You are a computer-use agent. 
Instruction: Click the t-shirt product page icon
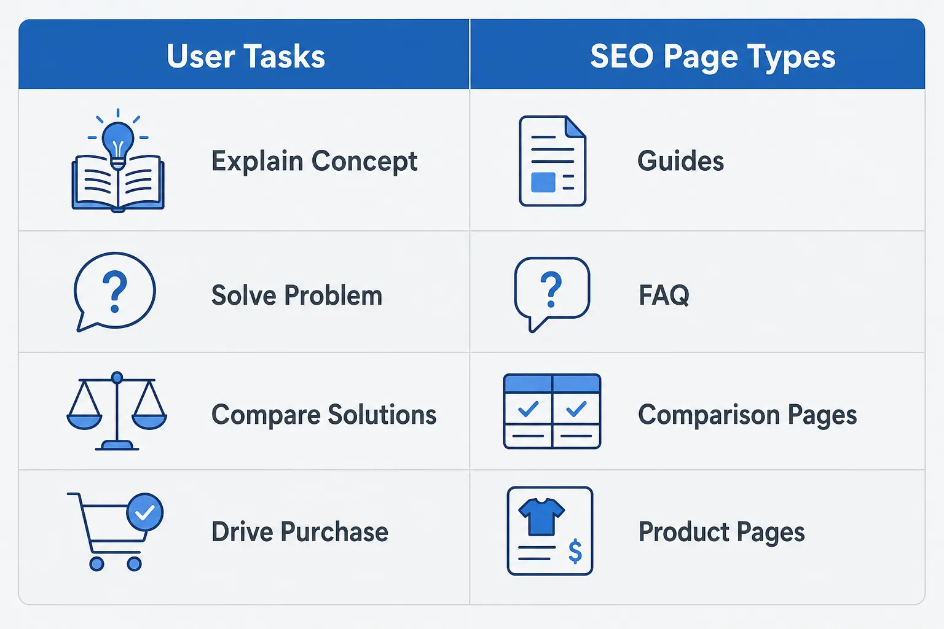coord(550,531)
